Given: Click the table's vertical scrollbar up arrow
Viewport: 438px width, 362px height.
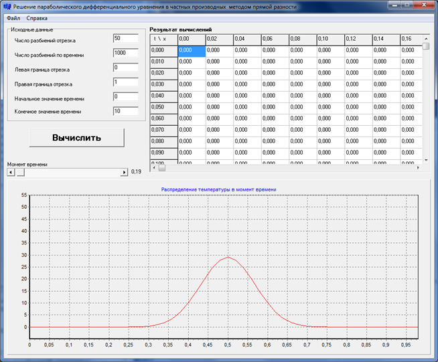Looking at the screenshot, I should pos(426,39).
